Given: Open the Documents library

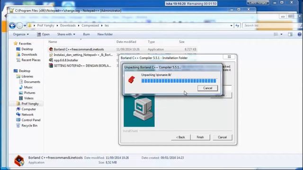Looking at the screenshot, I should (32, 82).
